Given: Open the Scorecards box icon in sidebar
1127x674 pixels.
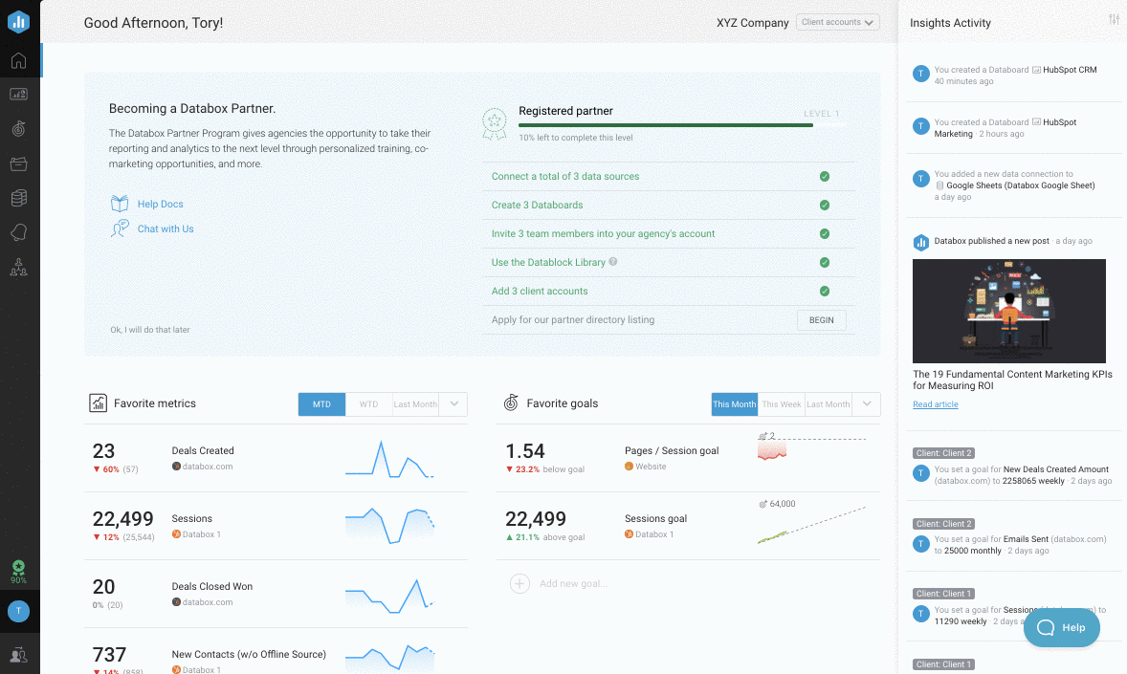Looking at the screenshot, I should 19,163.
